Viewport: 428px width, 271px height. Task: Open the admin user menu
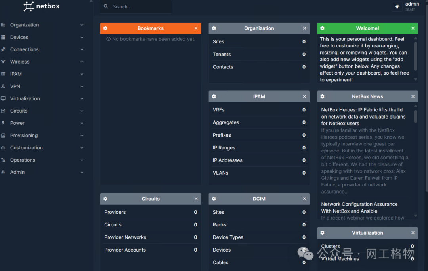[412, 7]
